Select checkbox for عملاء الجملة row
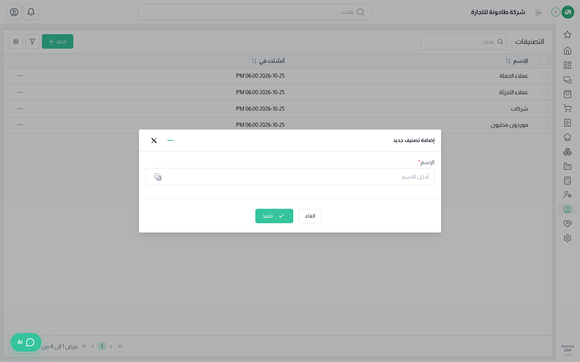 [544, 76]
